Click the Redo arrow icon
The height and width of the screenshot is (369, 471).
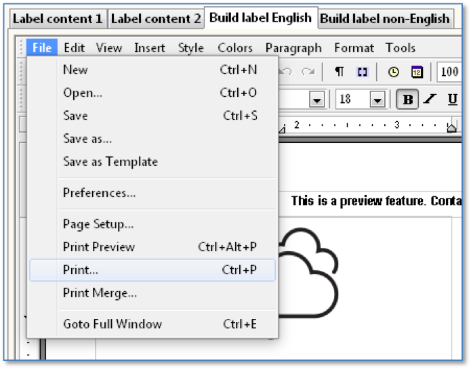(x=308, y=72)
